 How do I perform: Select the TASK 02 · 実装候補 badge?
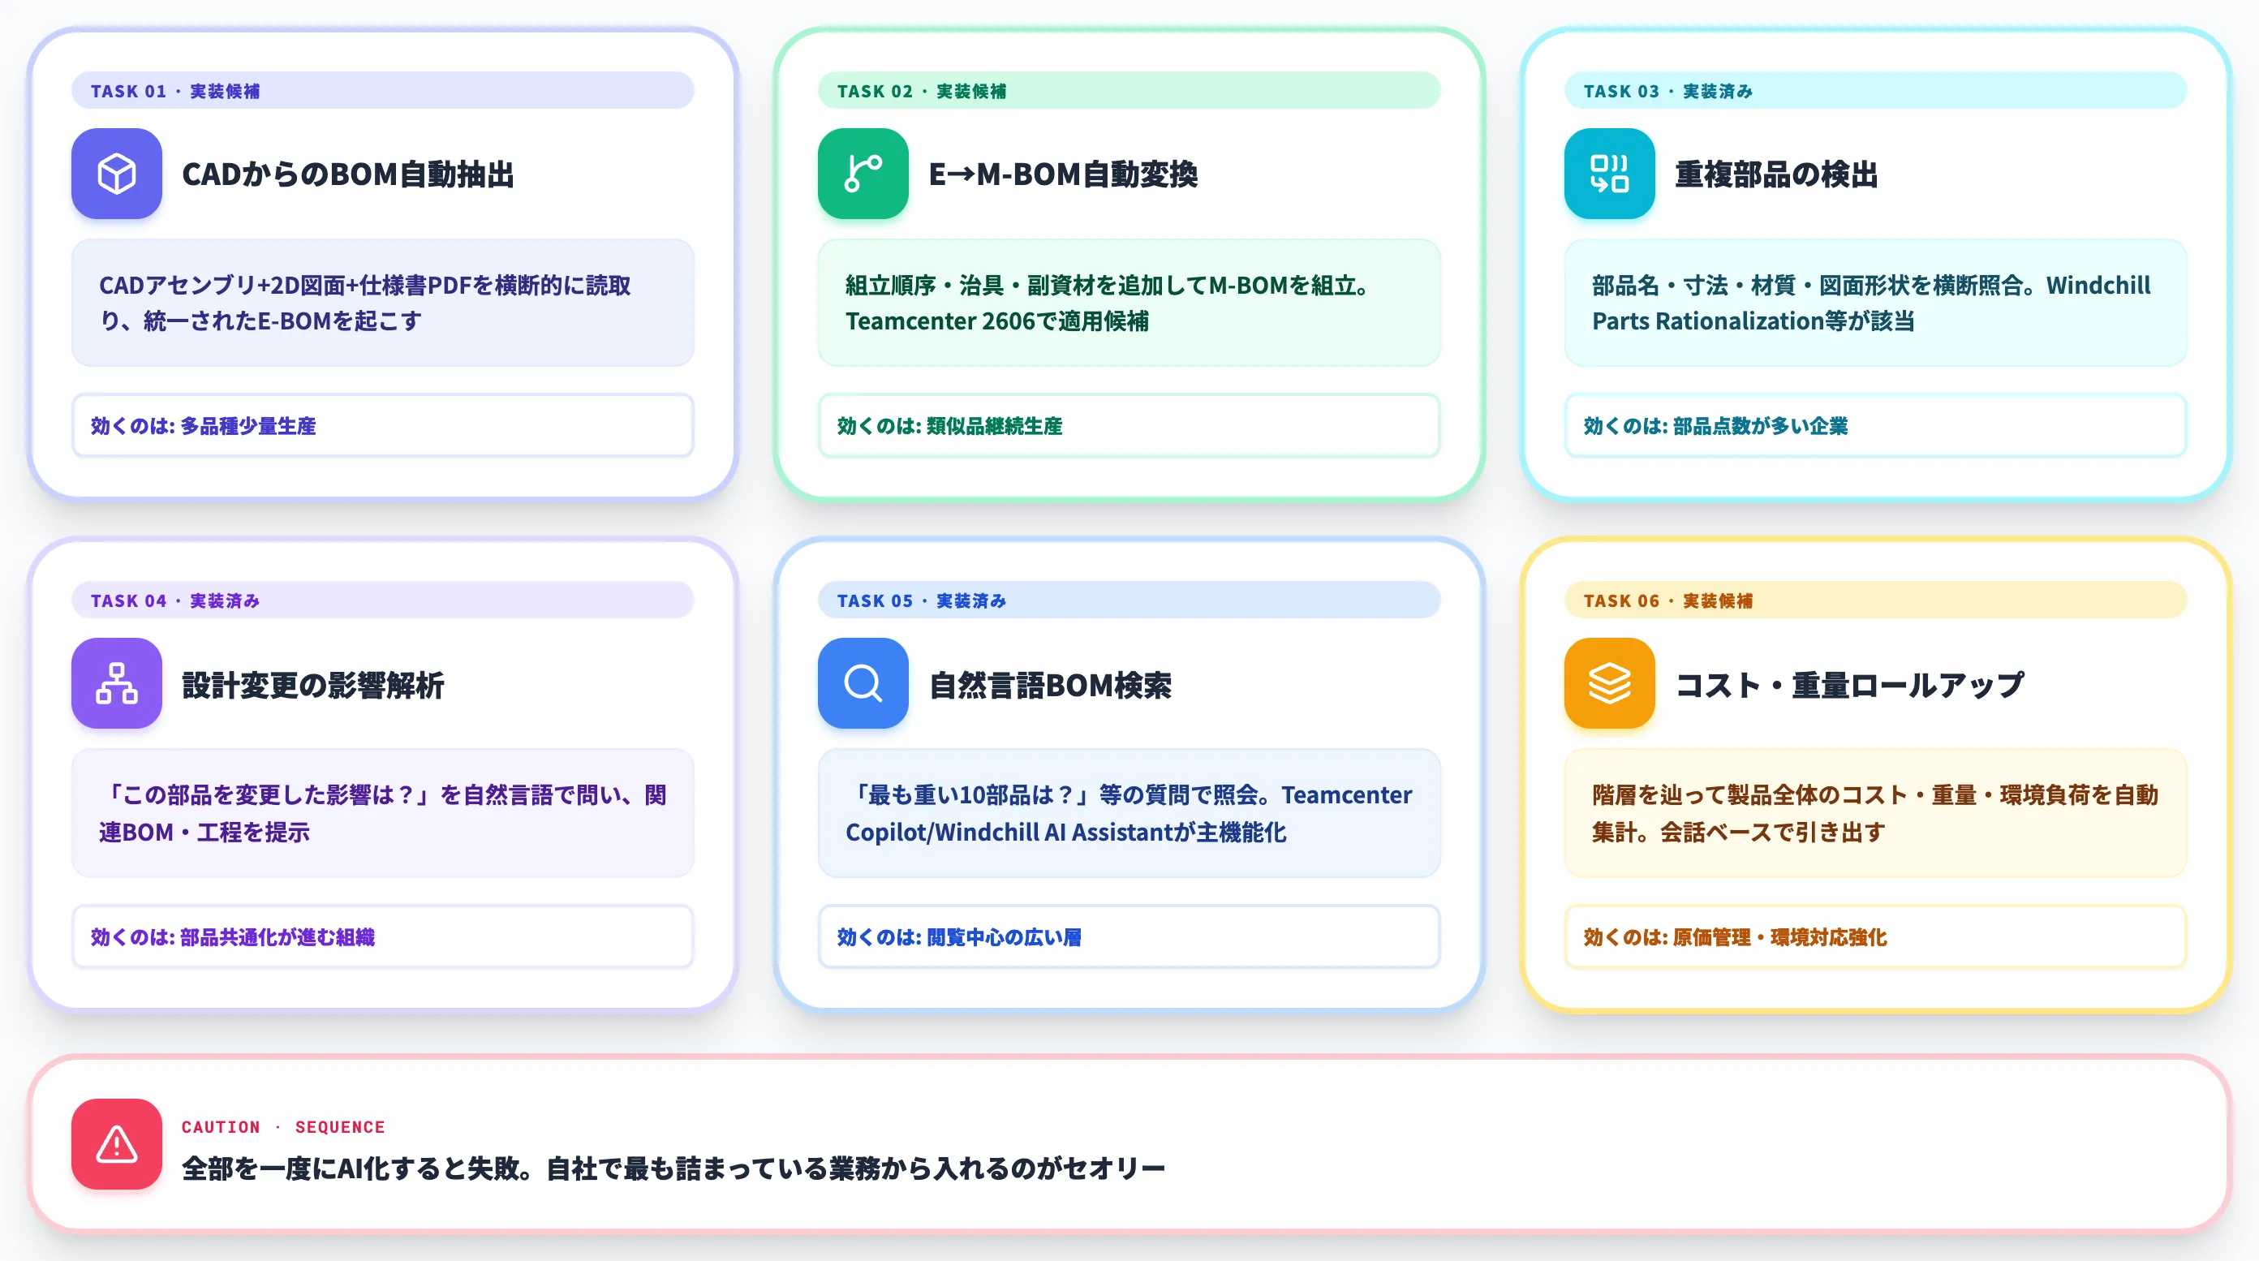pos(1129,90)
